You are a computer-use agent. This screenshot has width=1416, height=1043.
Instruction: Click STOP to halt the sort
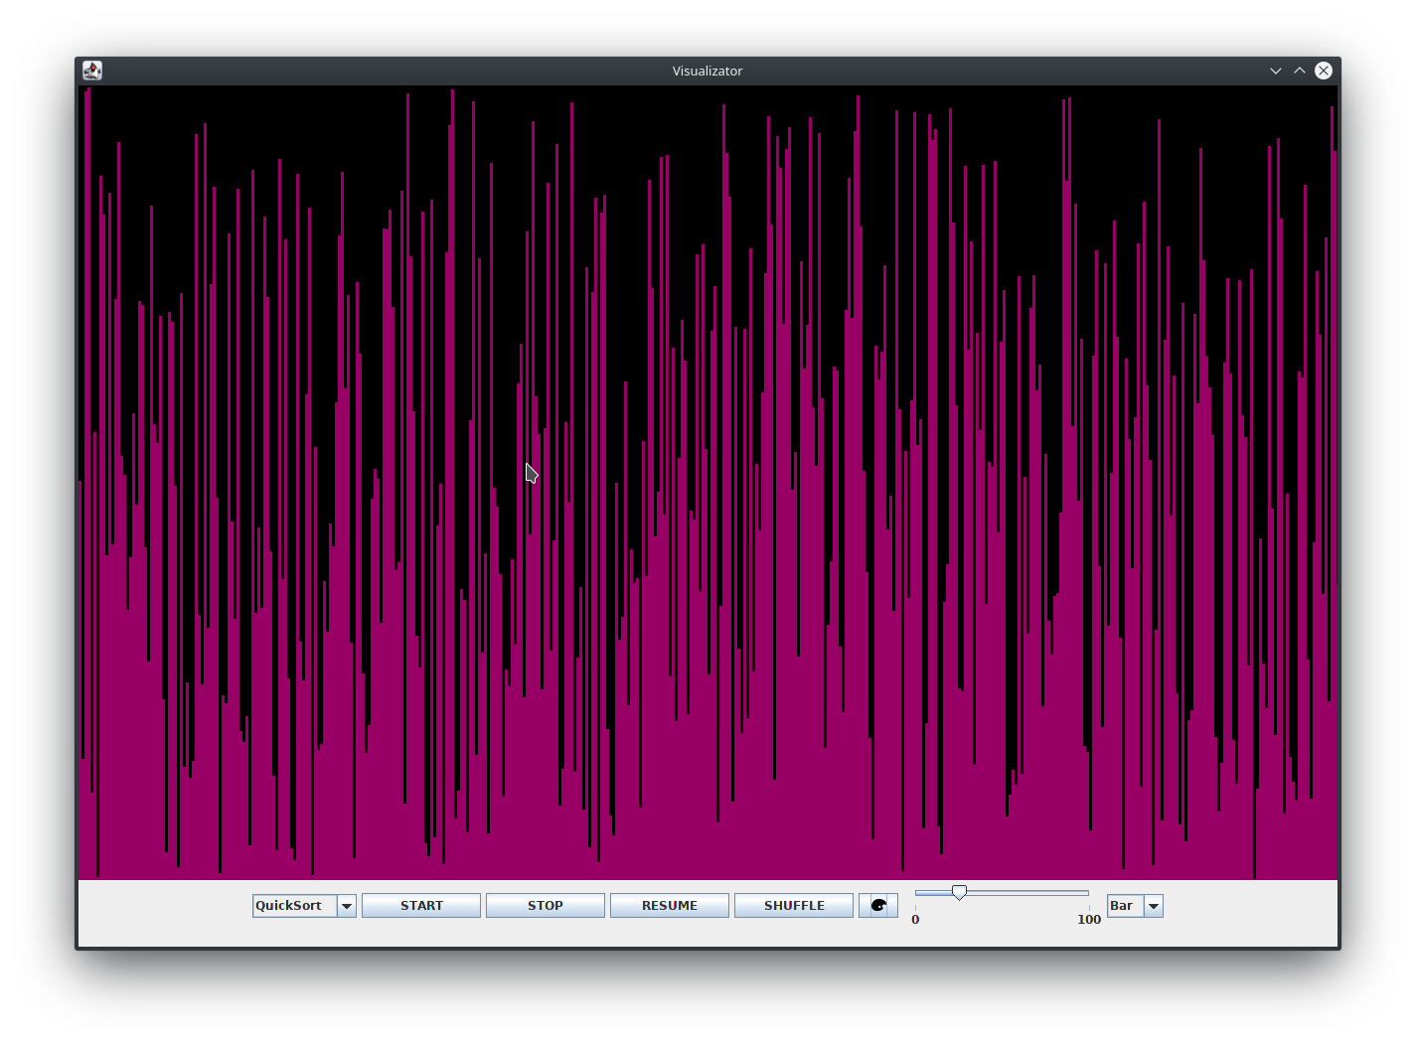[545, 905]
